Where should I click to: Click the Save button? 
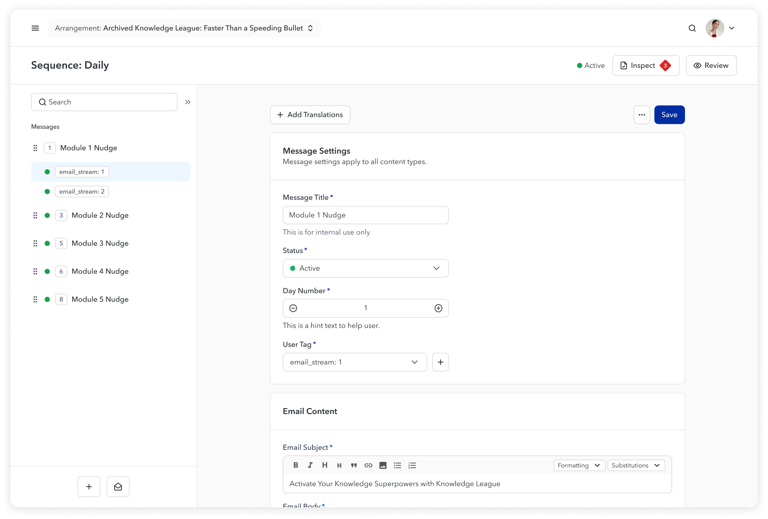[669, 115]
